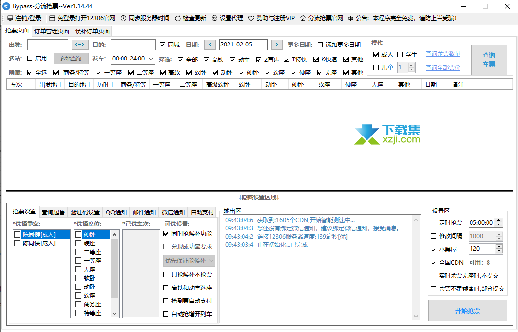Open the 微信通知 settings tab

(173, 212)
